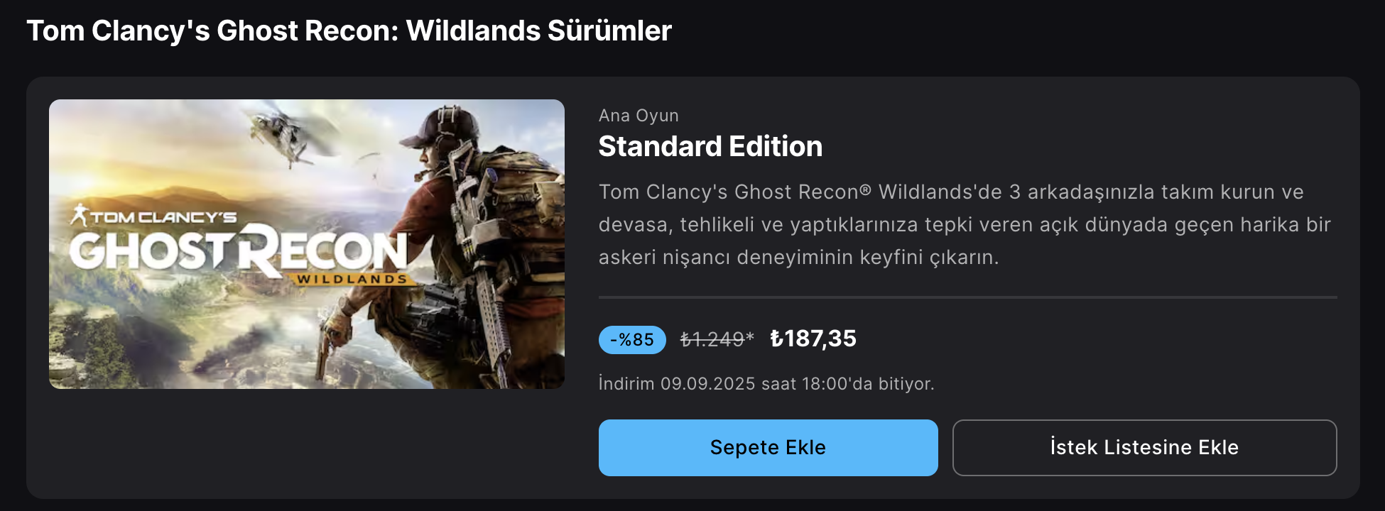
Task: Click the divider line above the prices
Action: click(968, 297)
